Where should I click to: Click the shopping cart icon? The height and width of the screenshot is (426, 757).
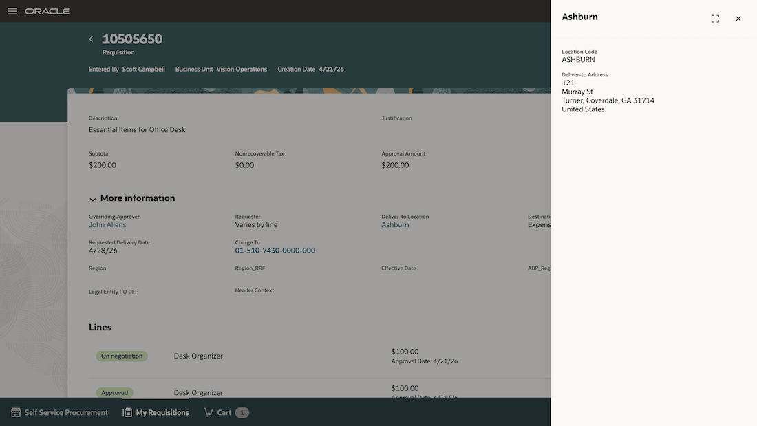pos(208,412)
